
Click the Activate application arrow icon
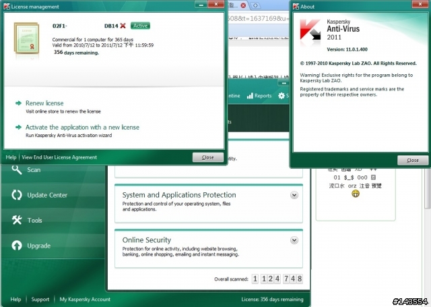[18, 127]
